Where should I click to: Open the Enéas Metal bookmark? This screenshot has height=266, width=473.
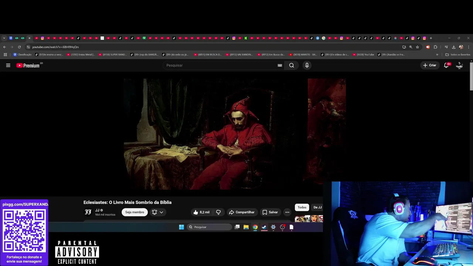coord(81,55)
